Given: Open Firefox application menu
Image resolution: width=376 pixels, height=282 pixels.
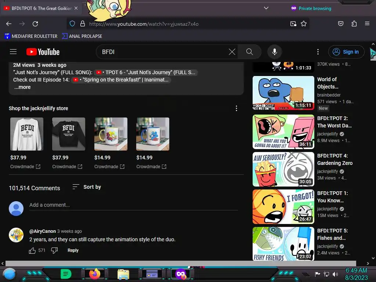Looking at the screenshot, I should [x=367, y=23].
